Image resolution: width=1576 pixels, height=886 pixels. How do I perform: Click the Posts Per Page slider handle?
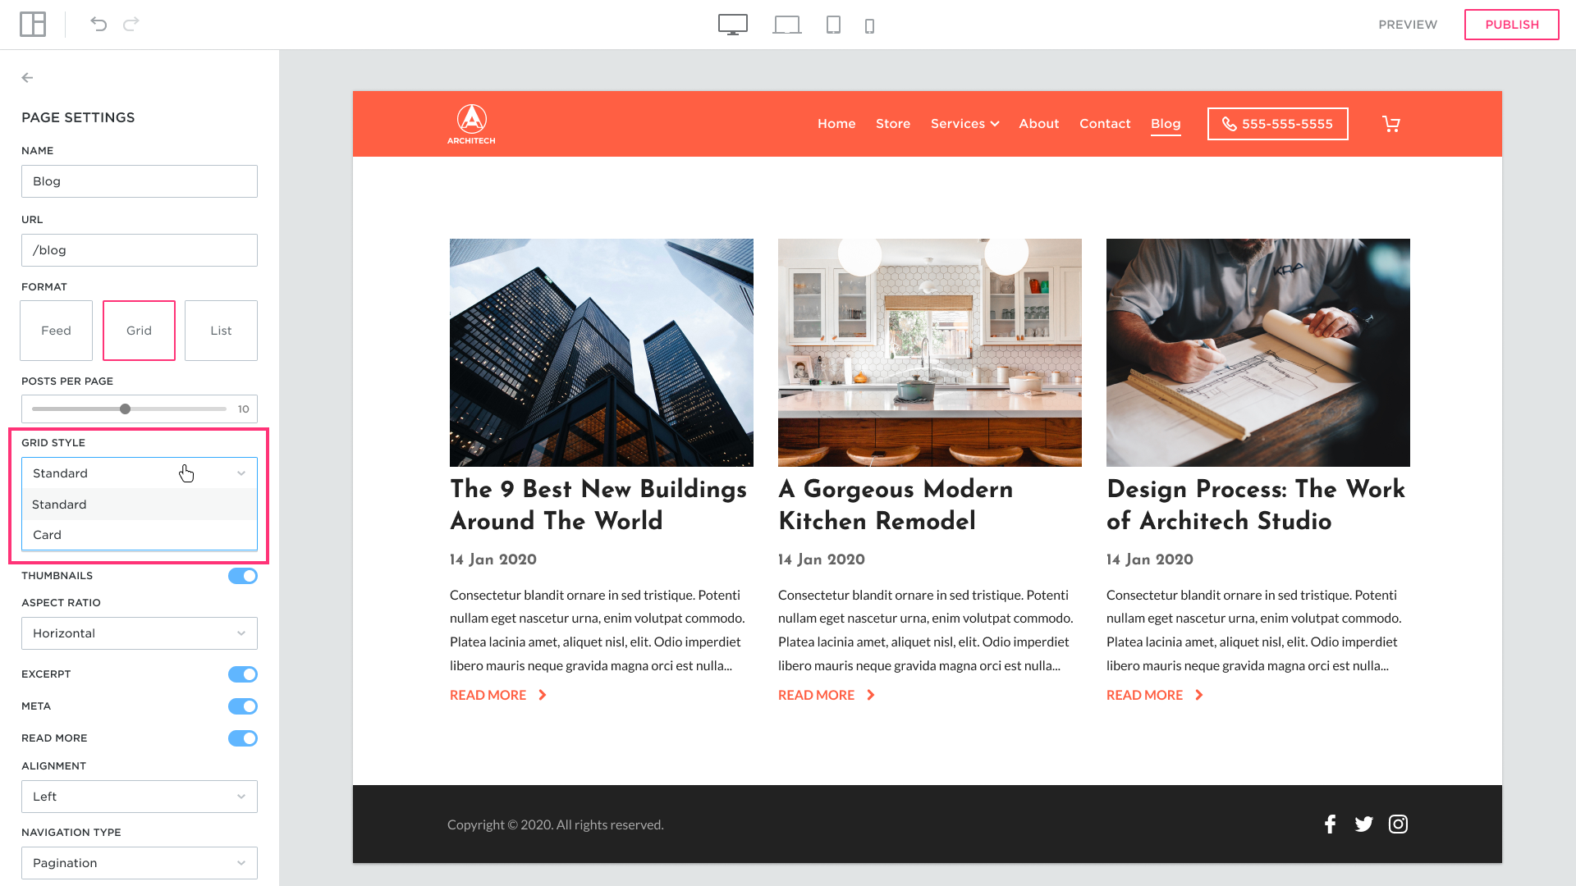125,409
